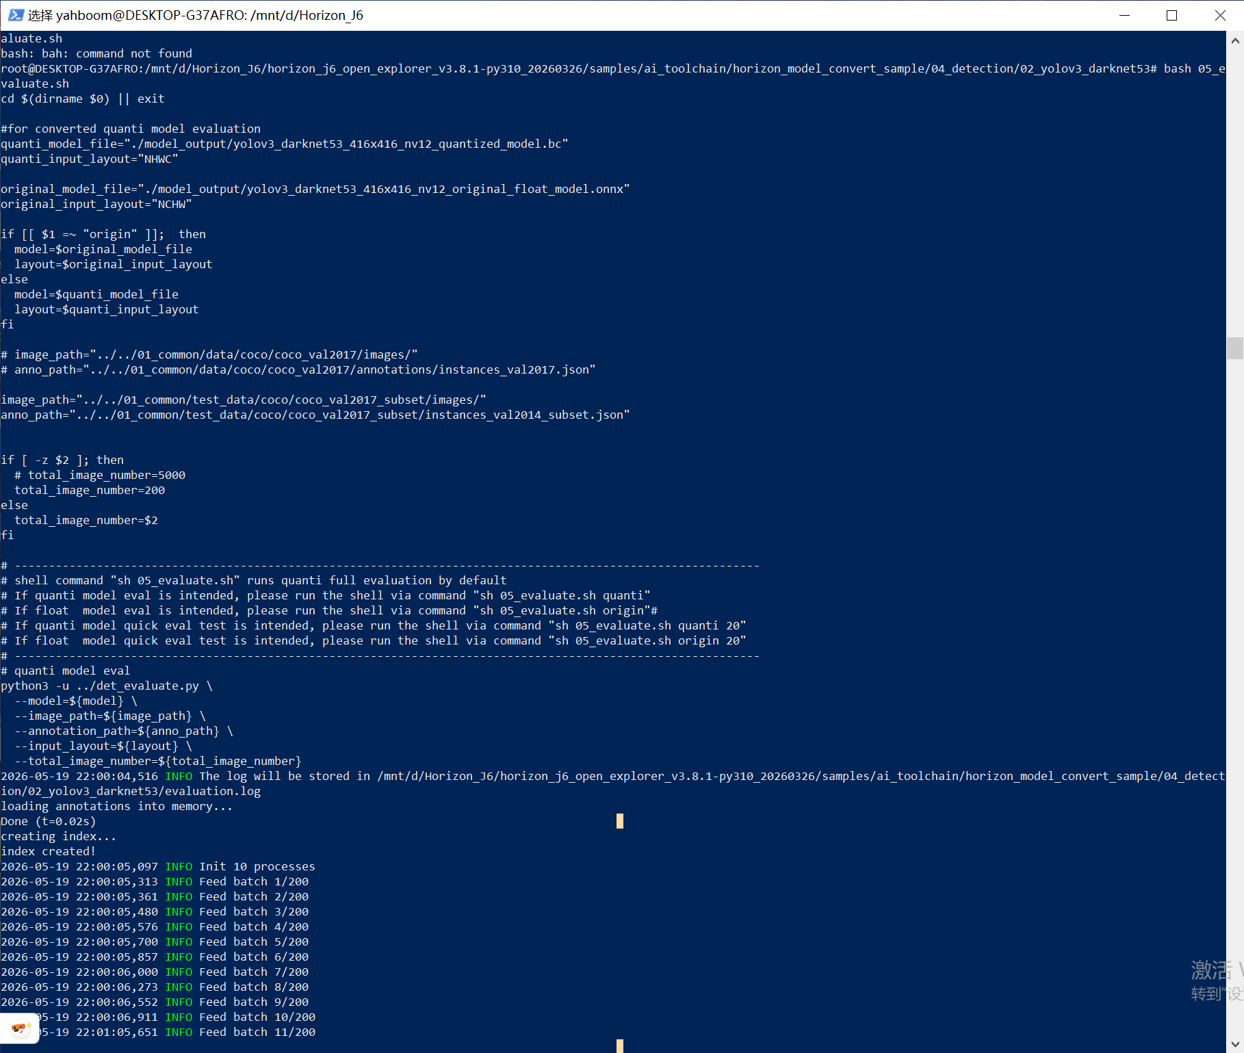Viewport: 1244px width, 1053px height.
Task: Click '--total_image_number=${total_image_number}' line
Action: click(x=158, y=761)
